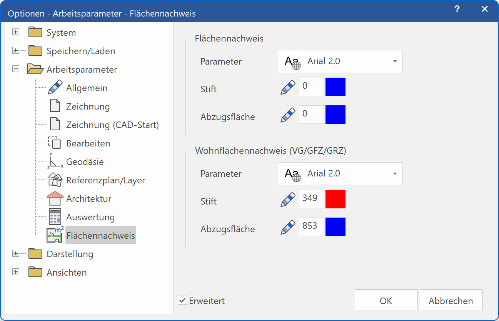Expand the System folder
Image resolution: width=499 pixels, height=321 pixels.
pyautogui.click(x=15, y=32)
